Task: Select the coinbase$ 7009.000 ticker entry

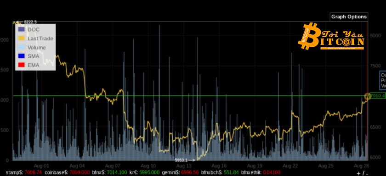Action: (67, 173)
